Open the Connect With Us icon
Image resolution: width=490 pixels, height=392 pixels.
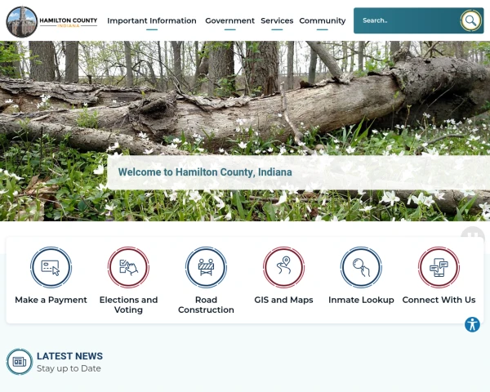[439, 267]
